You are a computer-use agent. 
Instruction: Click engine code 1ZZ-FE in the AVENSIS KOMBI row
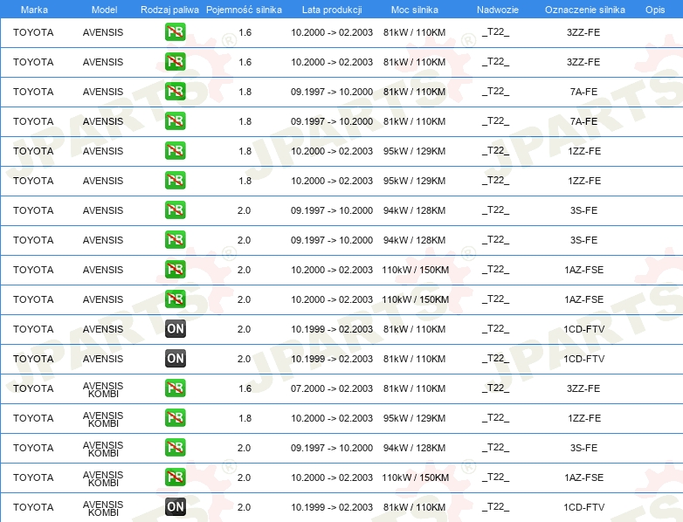(584, 418)
